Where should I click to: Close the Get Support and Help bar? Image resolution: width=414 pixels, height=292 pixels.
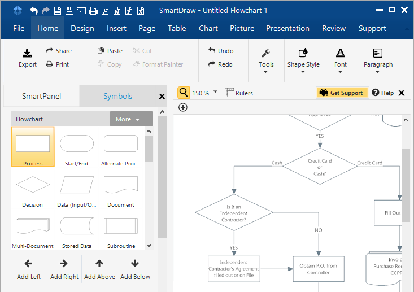[402, 93]
